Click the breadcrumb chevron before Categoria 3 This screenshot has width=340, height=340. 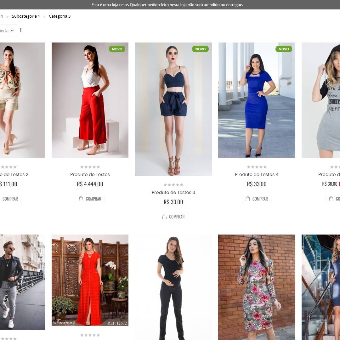(44, 16)
